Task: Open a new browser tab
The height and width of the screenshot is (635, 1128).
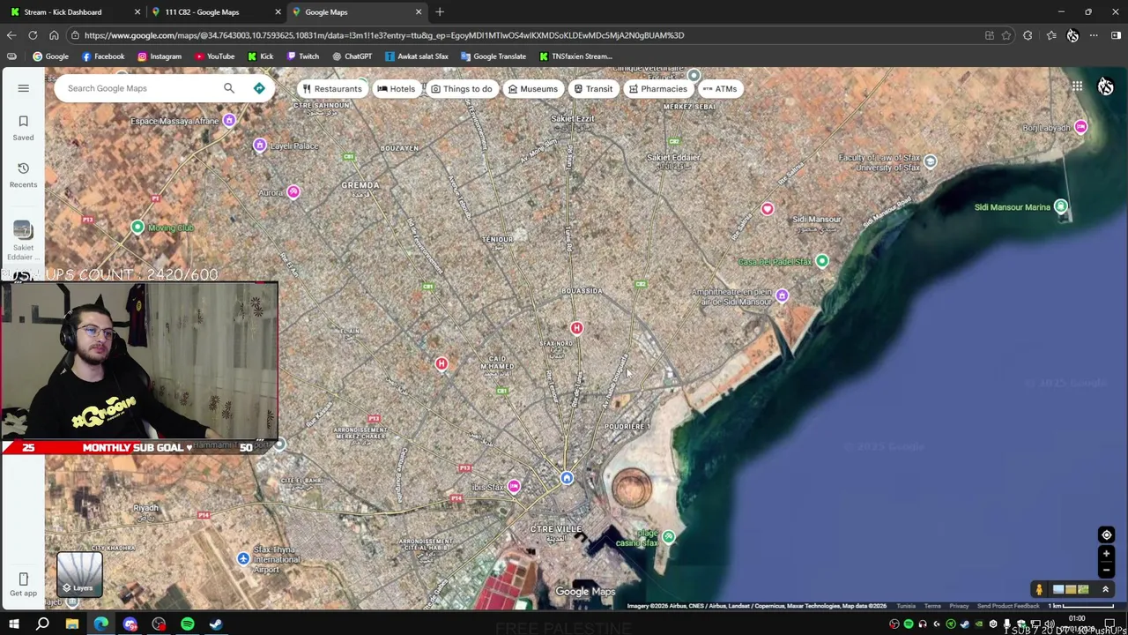Action: (x=440, y=12)
